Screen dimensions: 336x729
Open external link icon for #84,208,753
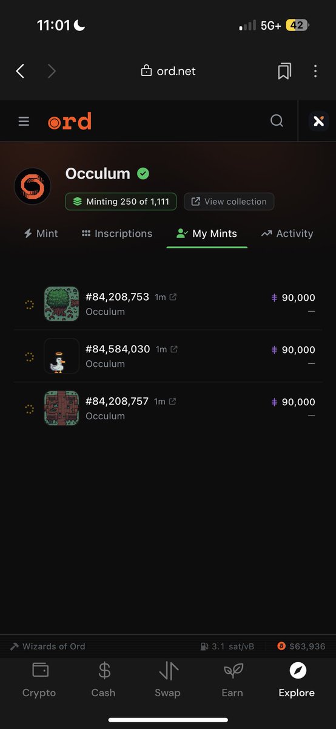[x=173, y=297]
